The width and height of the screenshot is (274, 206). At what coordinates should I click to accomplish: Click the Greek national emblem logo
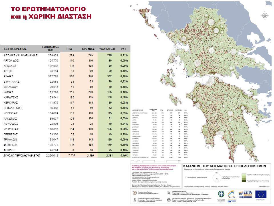(221, 194)
